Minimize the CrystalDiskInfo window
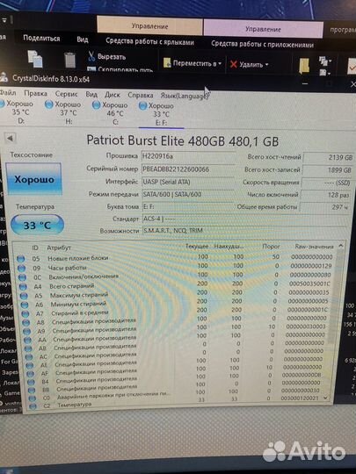The height and width of the screenshot is (474, 356). click(305, 83)
